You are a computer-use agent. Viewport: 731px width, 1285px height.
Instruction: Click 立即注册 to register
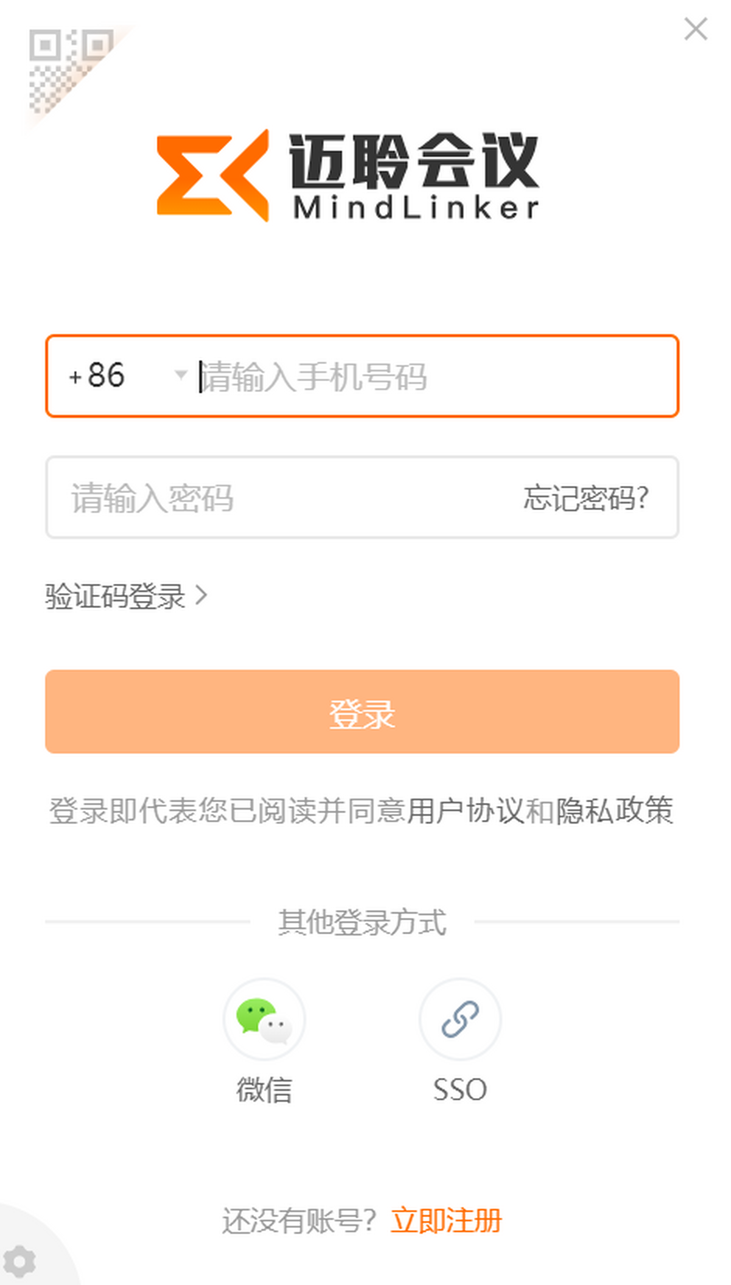pos(446,1220)
